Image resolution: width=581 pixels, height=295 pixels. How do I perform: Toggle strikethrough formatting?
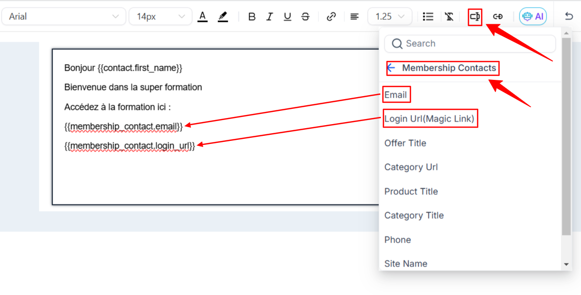coord(306,17)
